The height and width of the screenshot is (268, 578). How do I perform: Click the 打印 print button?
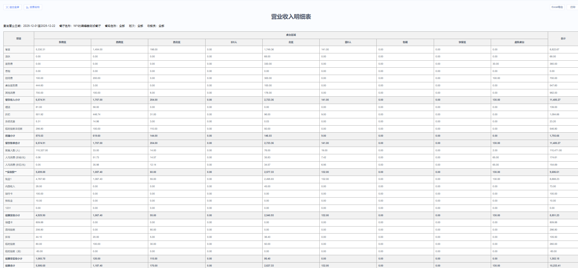[573, 7]
